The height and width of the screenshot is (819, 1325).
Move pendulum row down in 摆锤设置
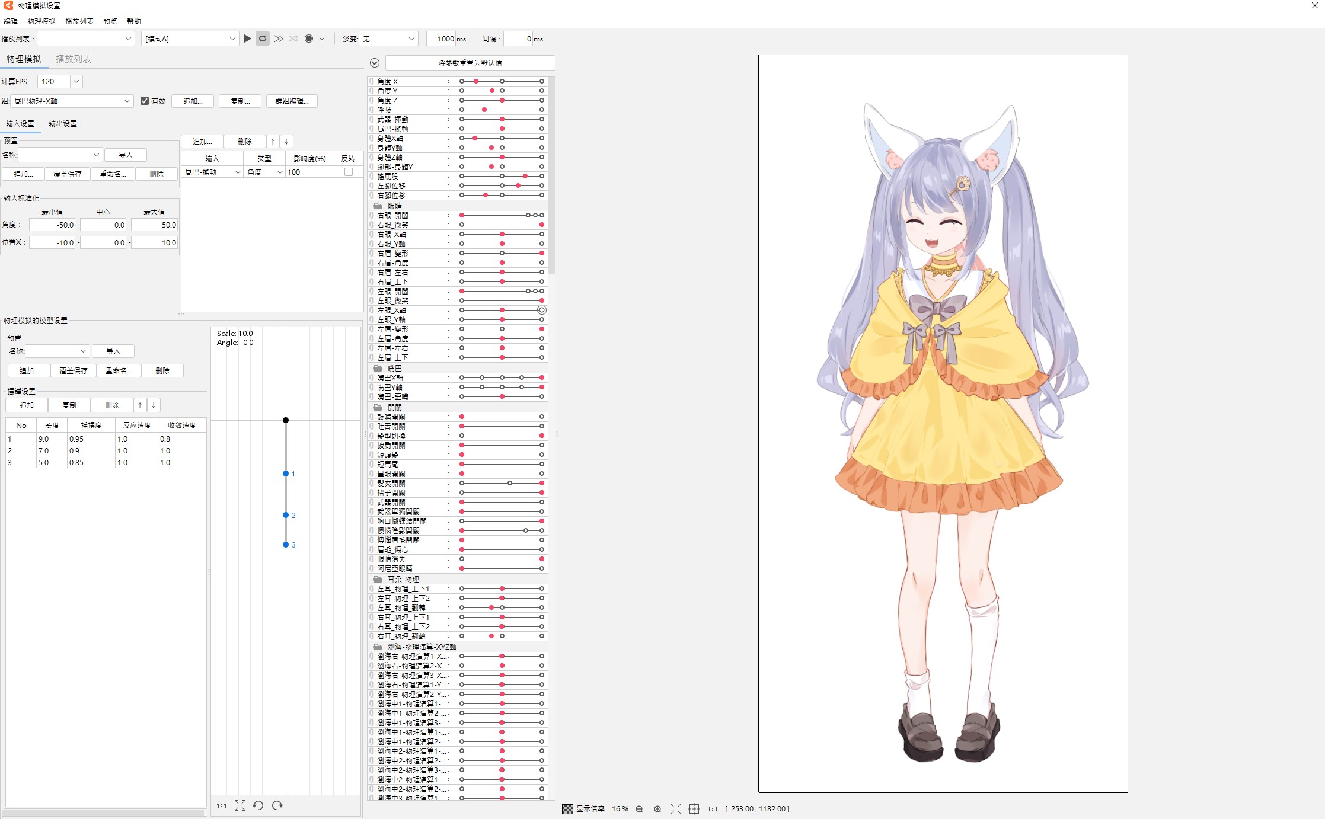coord(154,405)
